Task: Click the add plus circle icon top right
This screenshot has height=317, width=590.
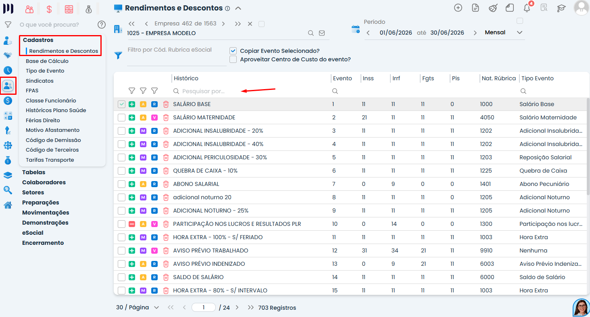Action: (x=458, y=8)
